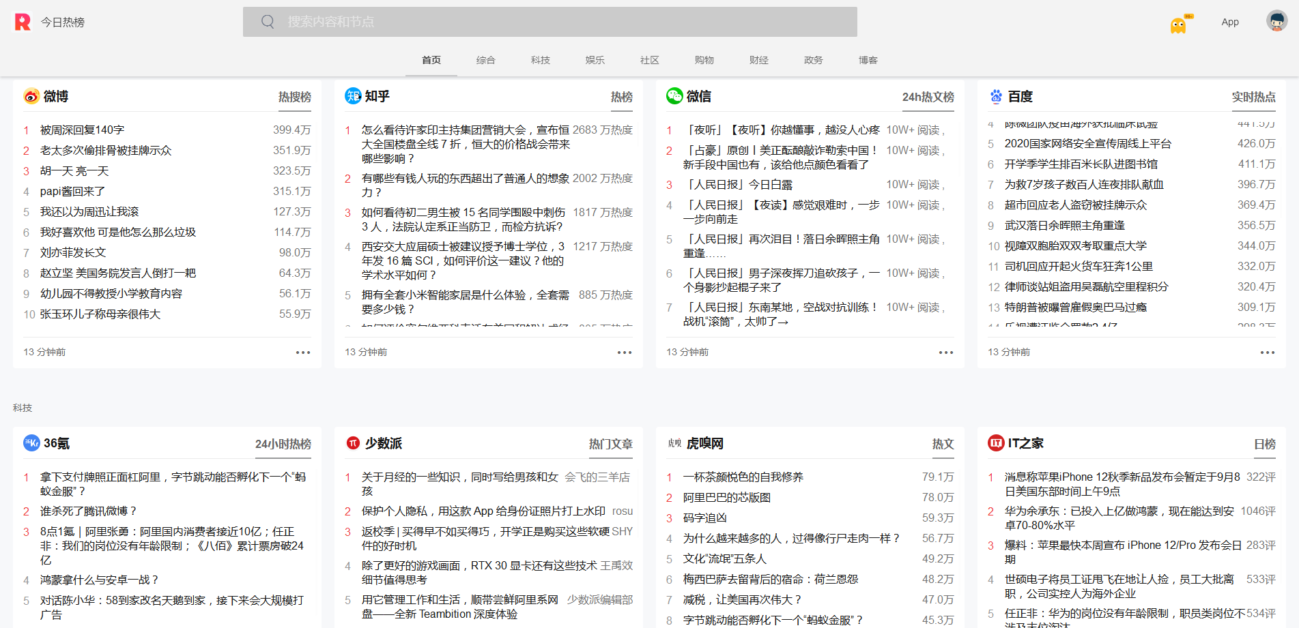
Task: Switch to the 博客 tab
Action: pos(868,60)
